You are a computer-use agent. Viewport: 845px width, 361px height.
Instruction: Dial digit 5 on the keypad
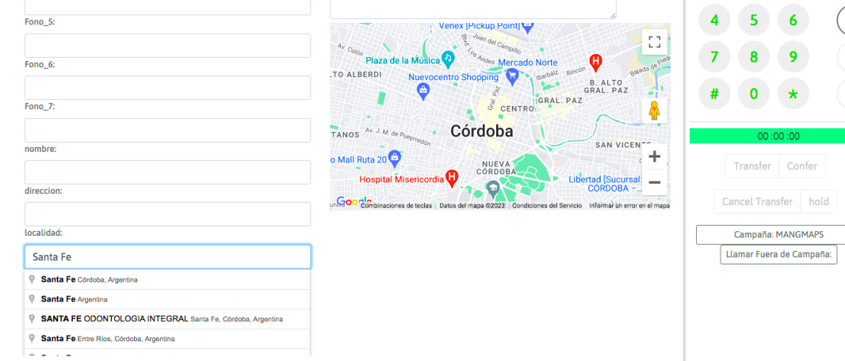(754, 21)
